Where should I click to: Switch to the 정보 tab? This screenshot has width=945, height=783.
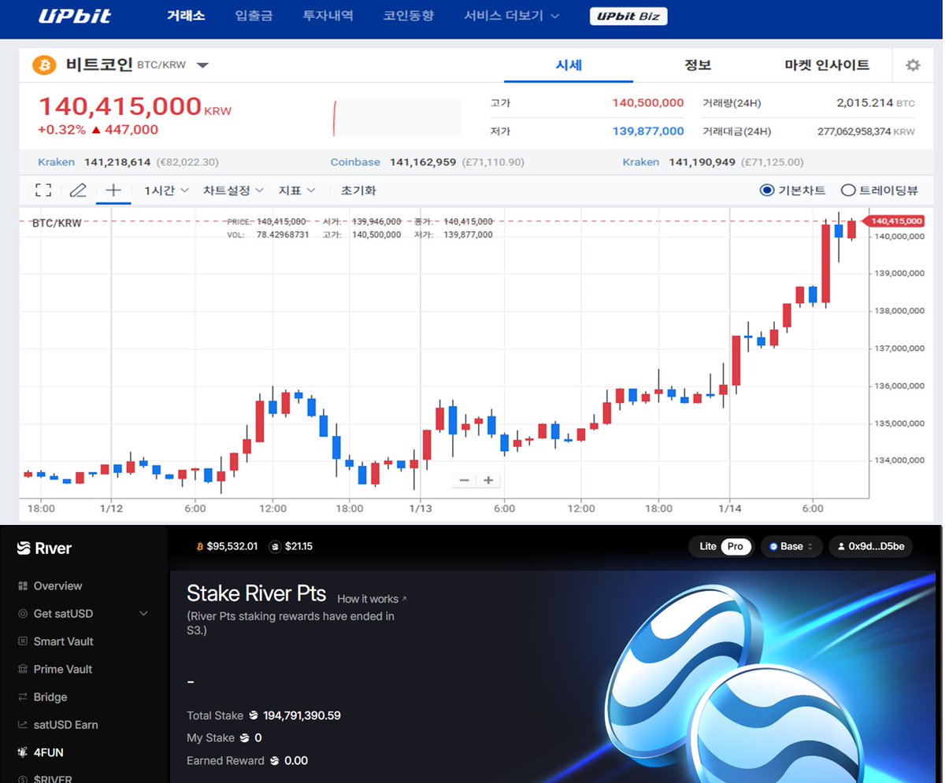(698, 65)
